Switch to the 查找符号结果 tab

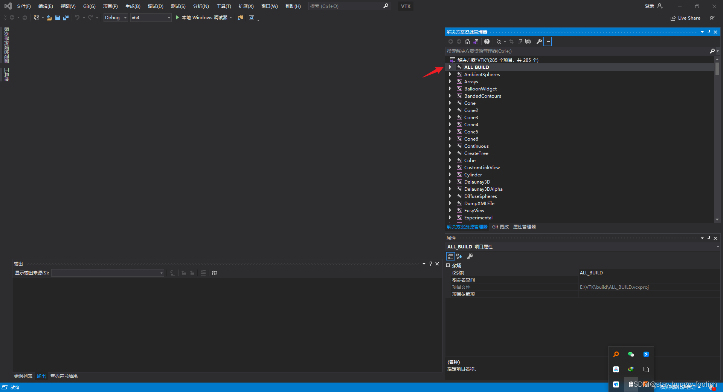pyautogui.click(x=64, y=376)
